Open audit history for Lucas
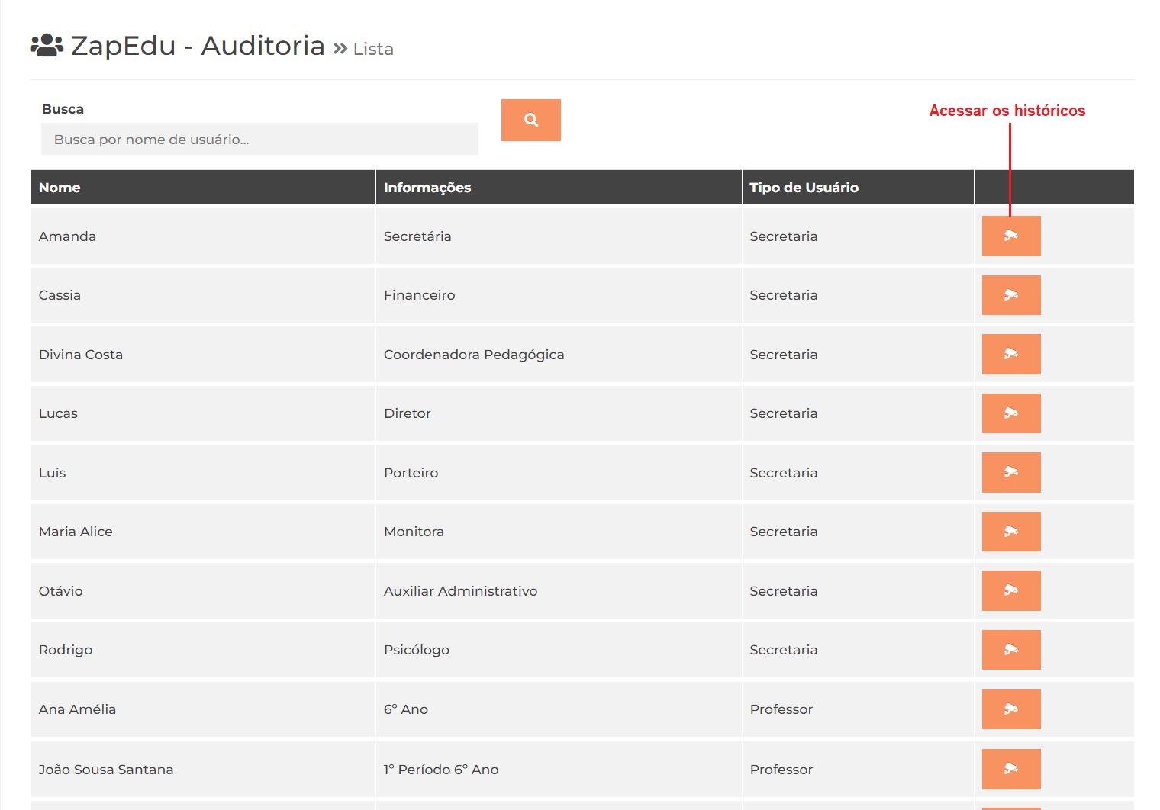 coord(1011,413)
